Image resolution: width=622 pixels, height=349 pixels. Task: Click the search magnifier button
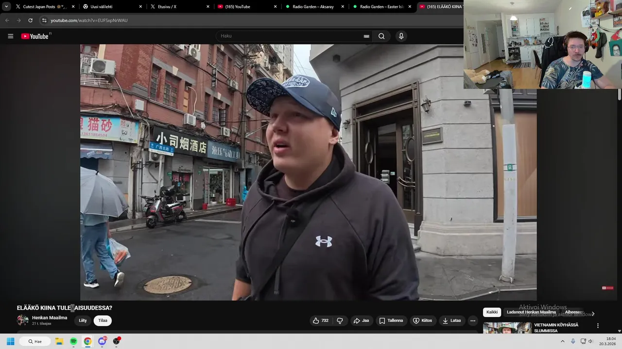[381, 36]
